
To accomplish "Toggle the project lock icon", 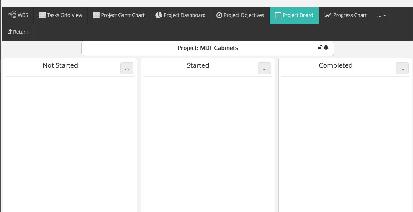I will click(x=319, y=47).
